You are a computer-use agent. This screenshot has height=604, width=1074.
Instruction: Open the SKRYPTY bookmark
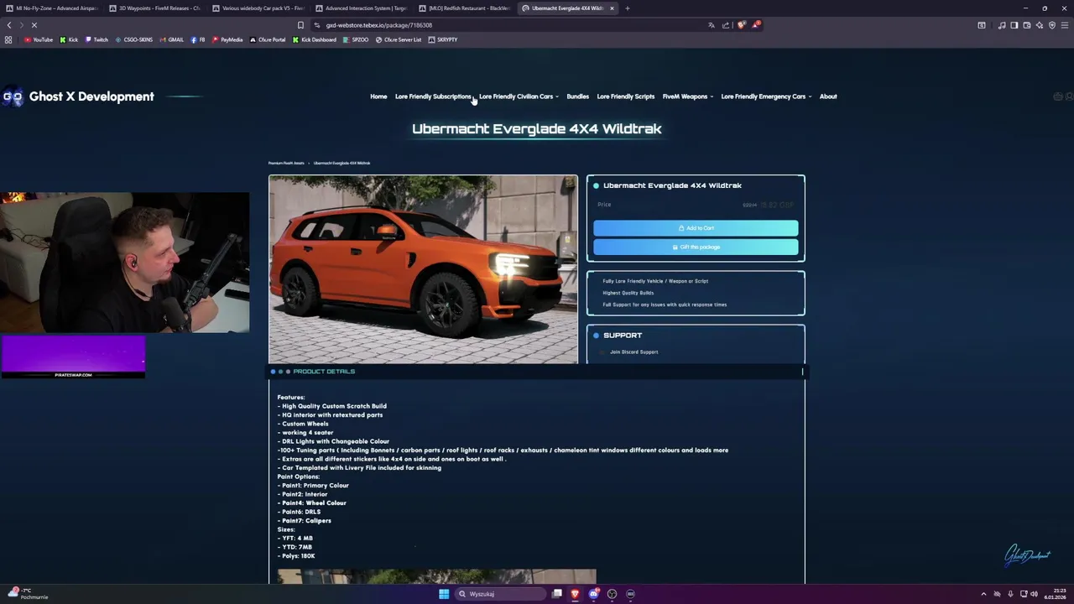coord(443,39)
